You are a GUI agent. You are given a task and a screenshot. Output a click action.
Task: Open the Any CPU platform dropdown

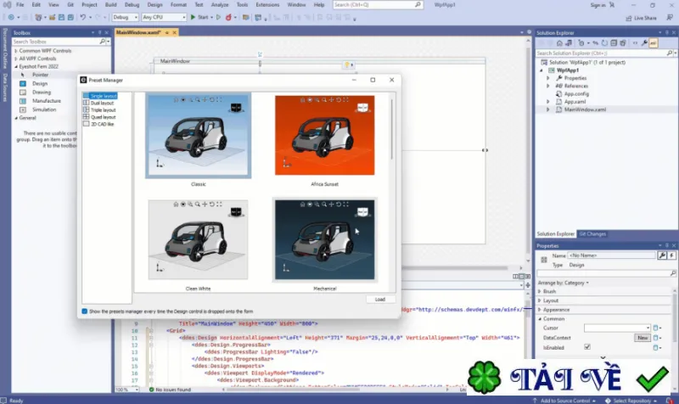[x=164, y=17]
